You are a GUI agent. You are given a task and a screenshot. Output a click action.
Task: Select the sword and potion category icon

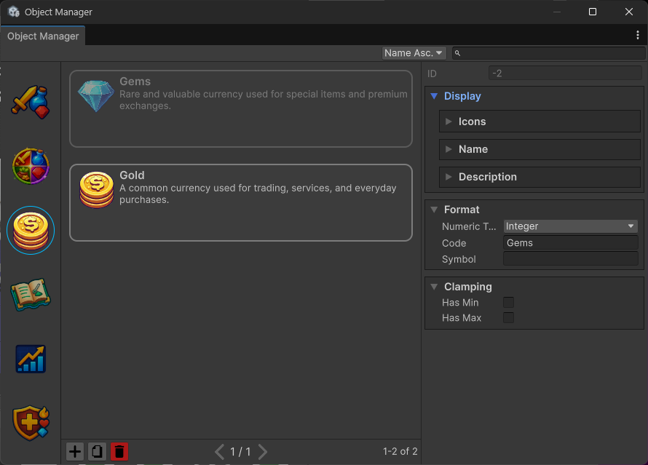click(x=30, y=102)
